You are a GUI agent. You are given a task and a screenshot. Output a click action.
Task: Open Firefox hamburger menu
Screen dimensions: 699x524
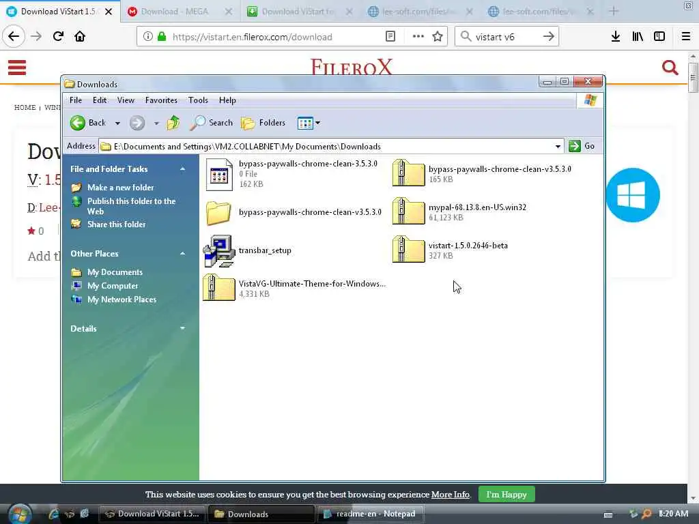686,37
